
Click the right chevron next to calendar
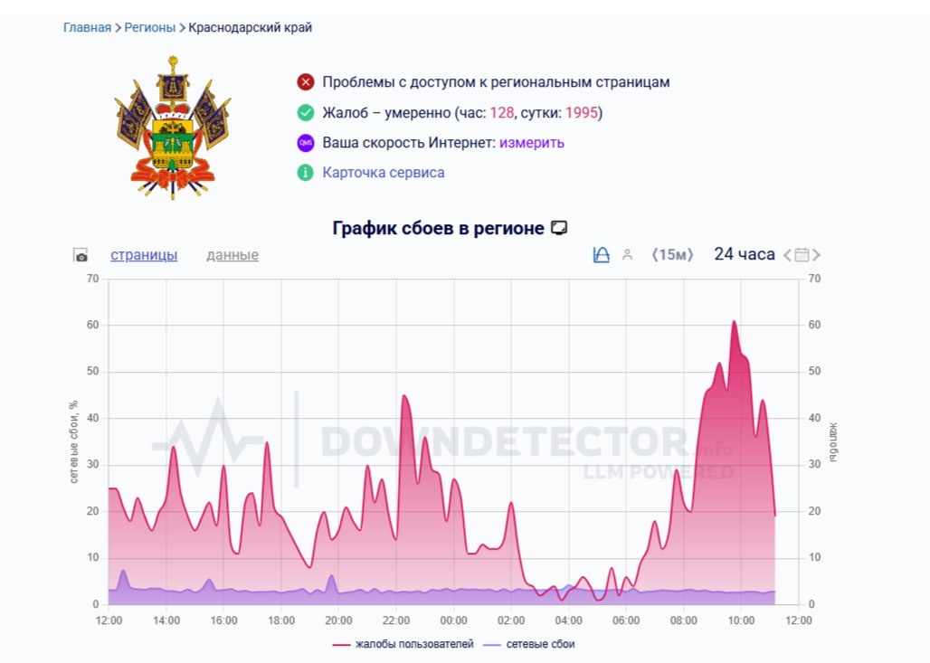tap(818, 254)
